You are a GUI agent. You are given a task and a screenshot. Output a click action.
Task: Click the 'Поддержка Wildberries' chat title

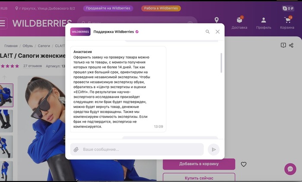point(113,32)
